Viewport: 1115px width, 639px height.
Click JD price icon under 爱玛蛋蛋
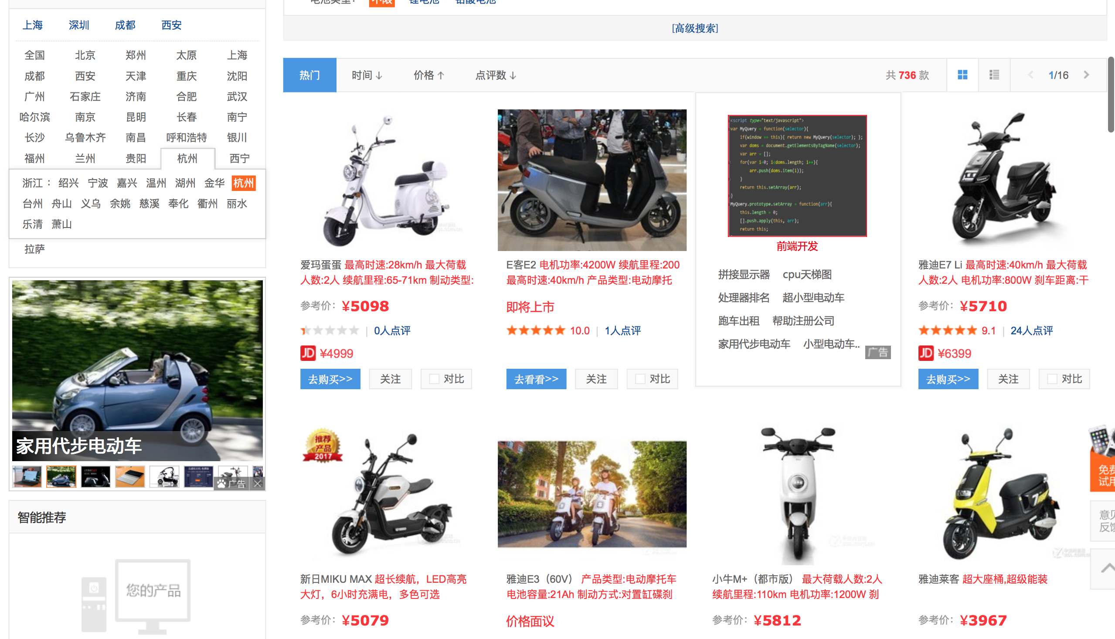[x=308, y=353]
